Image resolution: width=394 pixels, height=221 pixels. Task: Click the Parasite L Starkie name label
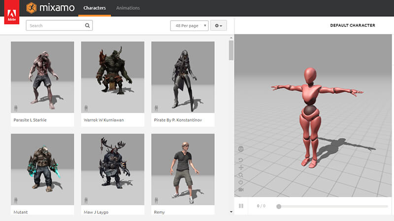[30, 120]
